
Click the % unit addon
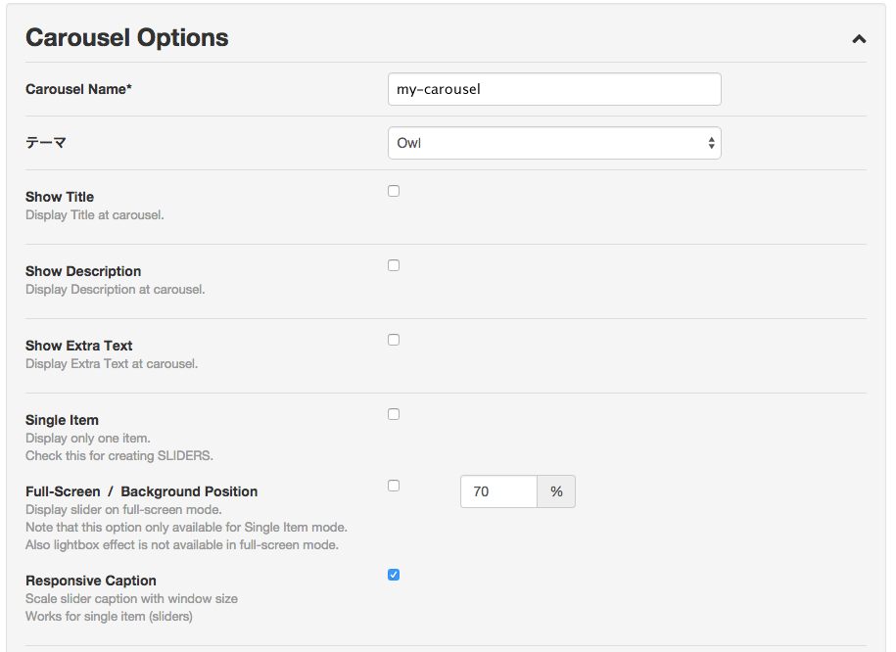click(x=556, y=491)
